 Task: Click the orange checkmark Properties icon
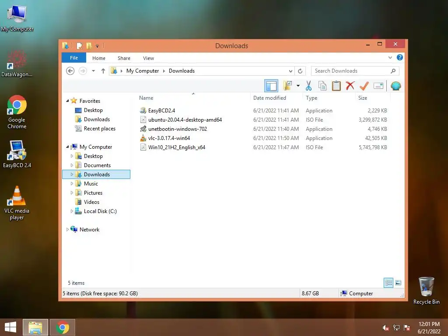coord(364,86)
